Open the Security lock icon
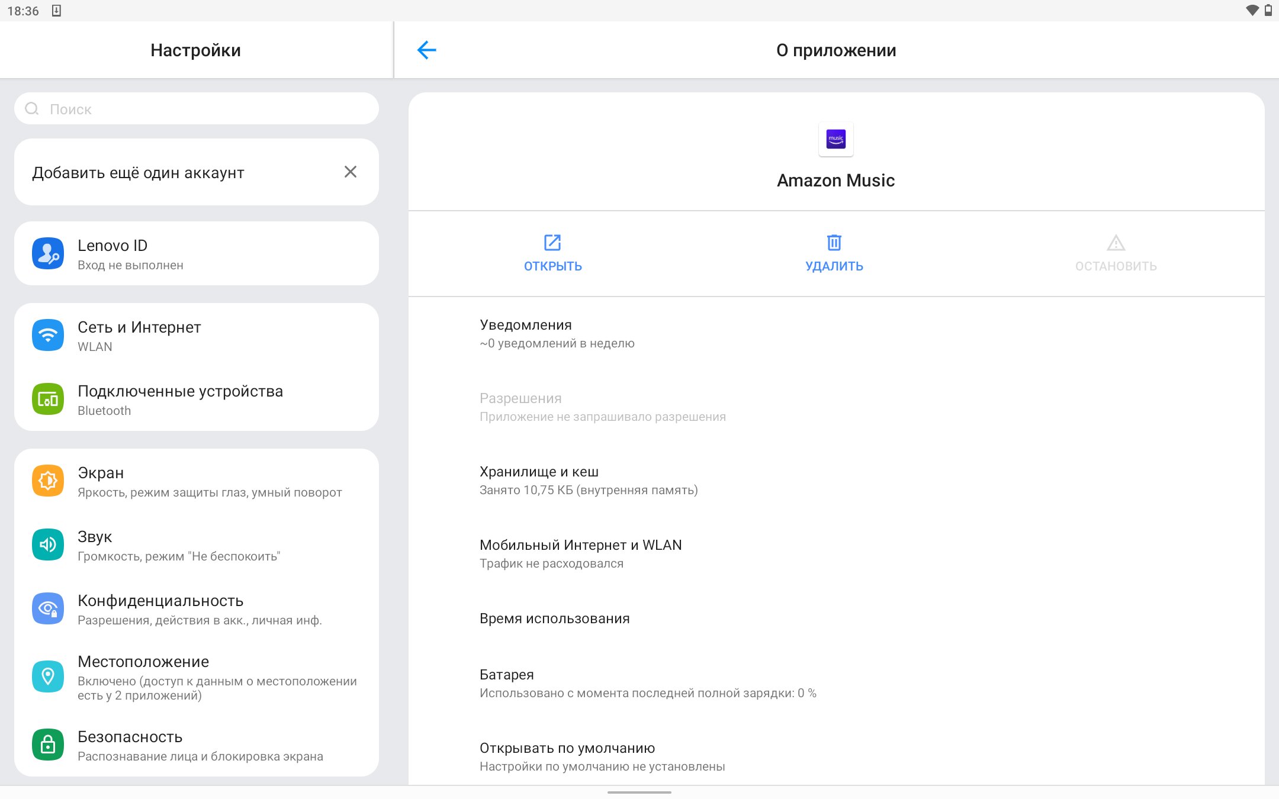This screenshot has height=799, width=1279. [48, 745]
